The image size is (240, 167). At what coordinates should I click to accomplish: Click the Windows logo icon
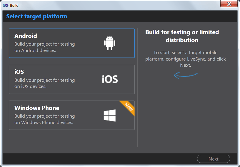tap(110, 116)
